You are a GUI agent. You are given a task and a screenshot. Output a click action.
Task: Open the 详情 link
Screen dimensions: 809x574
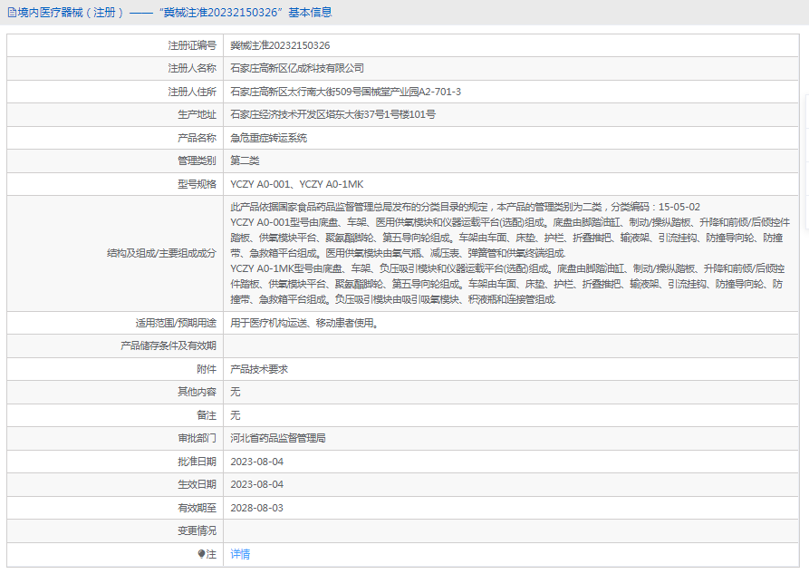[x=240, y=554]
